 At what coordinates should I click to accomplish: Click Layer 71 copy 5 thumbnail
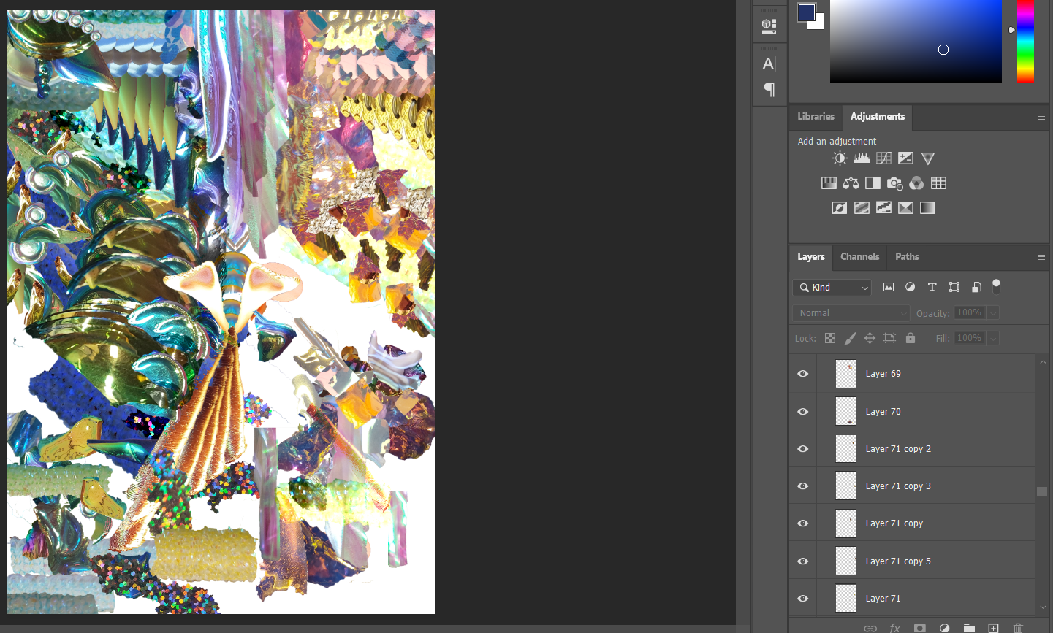(x=845, y=561)
